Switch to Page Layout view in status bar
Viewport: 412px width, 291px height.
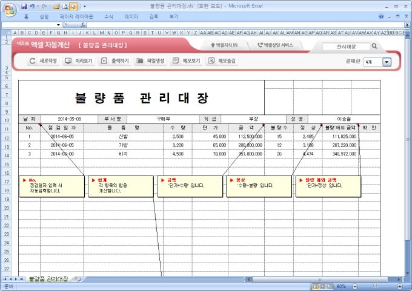pyautogui.click(x=323, y=286)
